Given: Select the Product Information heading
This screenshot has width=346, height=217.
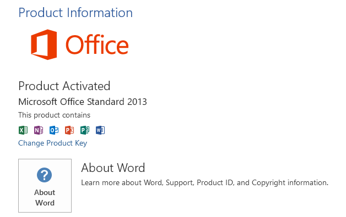Looking at the screenshot, I should coord(75,13).
